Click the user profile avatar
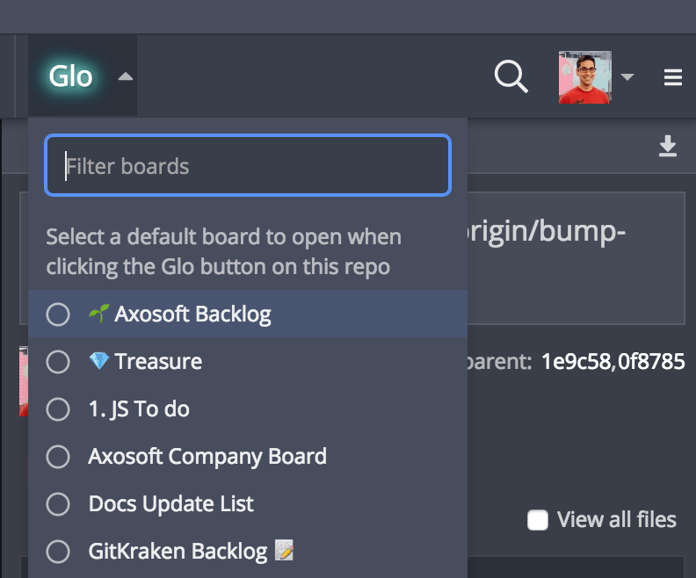 [584, 77]
